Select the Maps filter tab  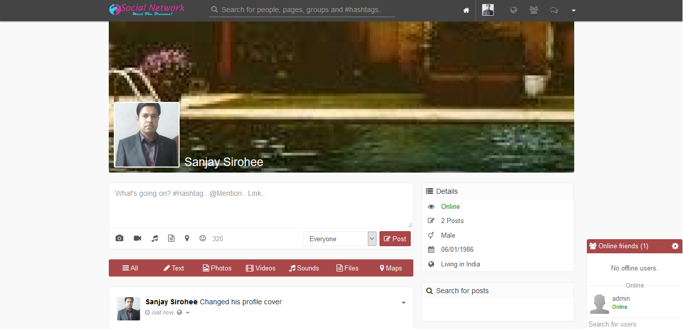pos(391,268)
